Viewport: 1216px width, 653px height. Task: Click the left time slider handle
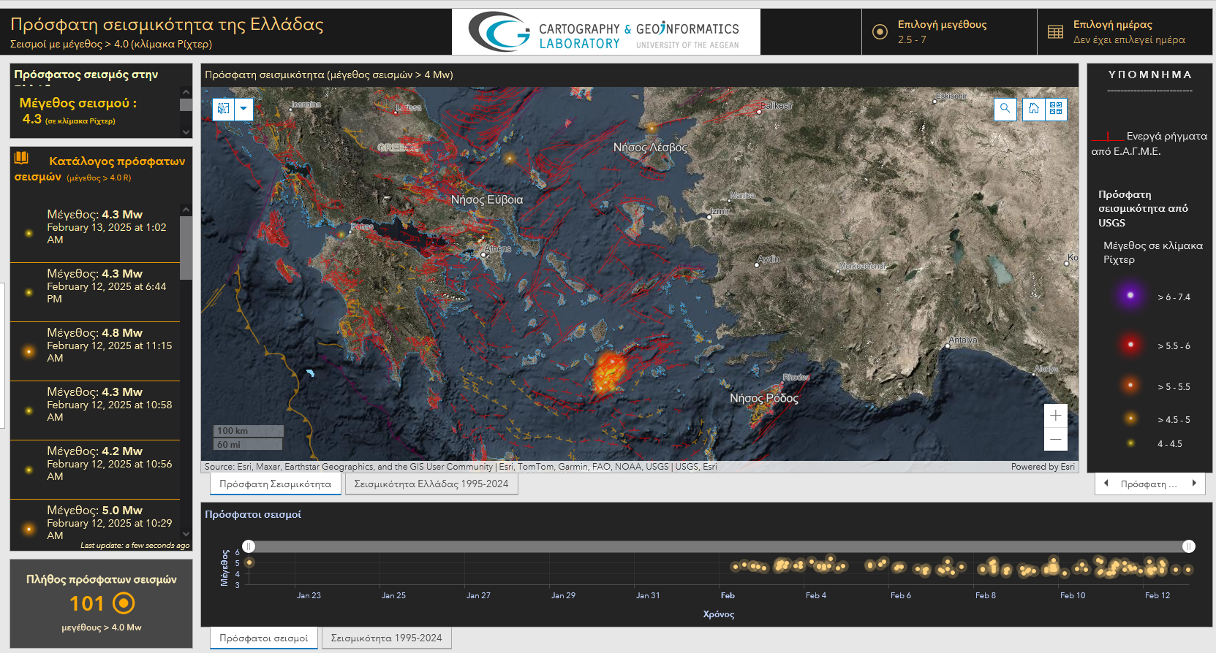(249, 546)
